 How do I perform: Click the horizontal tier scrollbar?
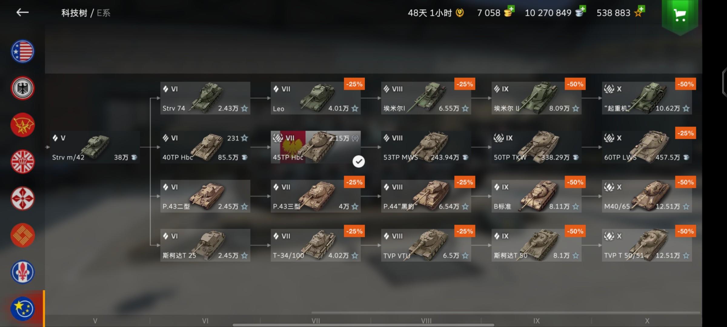[363, 325]
